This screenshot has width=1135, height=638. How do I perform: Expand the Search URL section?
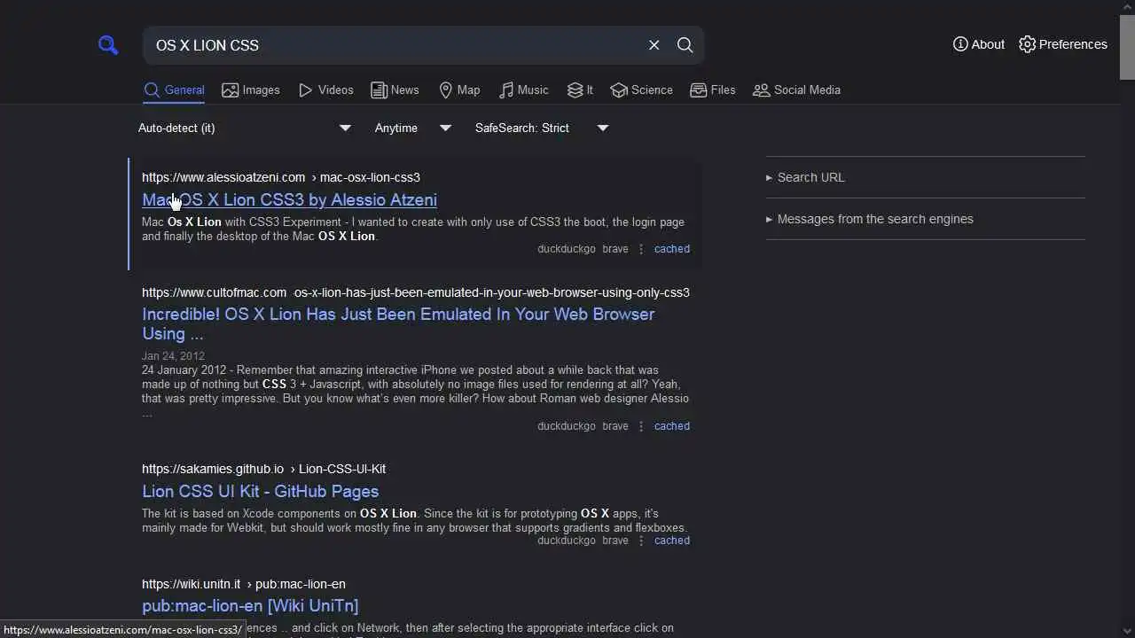click(x=925, y=177)
